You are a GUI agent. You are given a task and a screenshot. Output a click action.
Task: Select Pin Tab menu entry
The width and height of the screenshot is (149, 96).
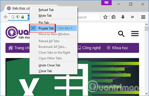click(x=53, y=23)
